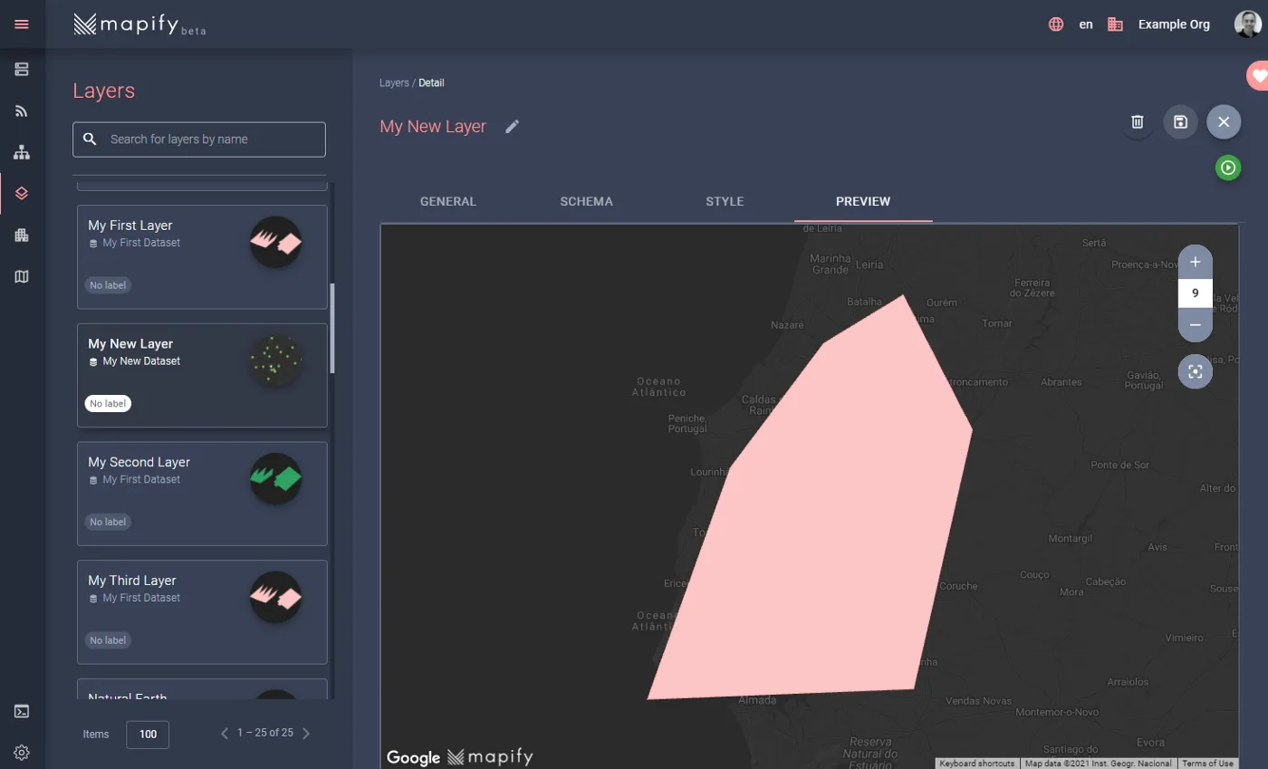Select the My Second Layer card

pos(202,494)
